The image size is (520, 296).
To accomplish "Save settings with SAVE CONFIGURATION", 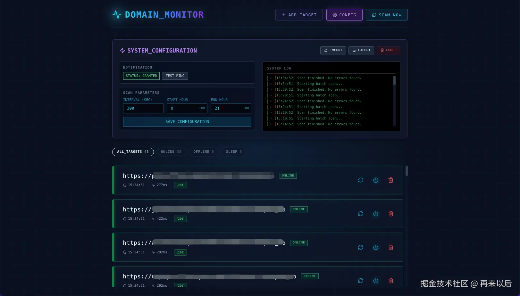I will point(187,122).
